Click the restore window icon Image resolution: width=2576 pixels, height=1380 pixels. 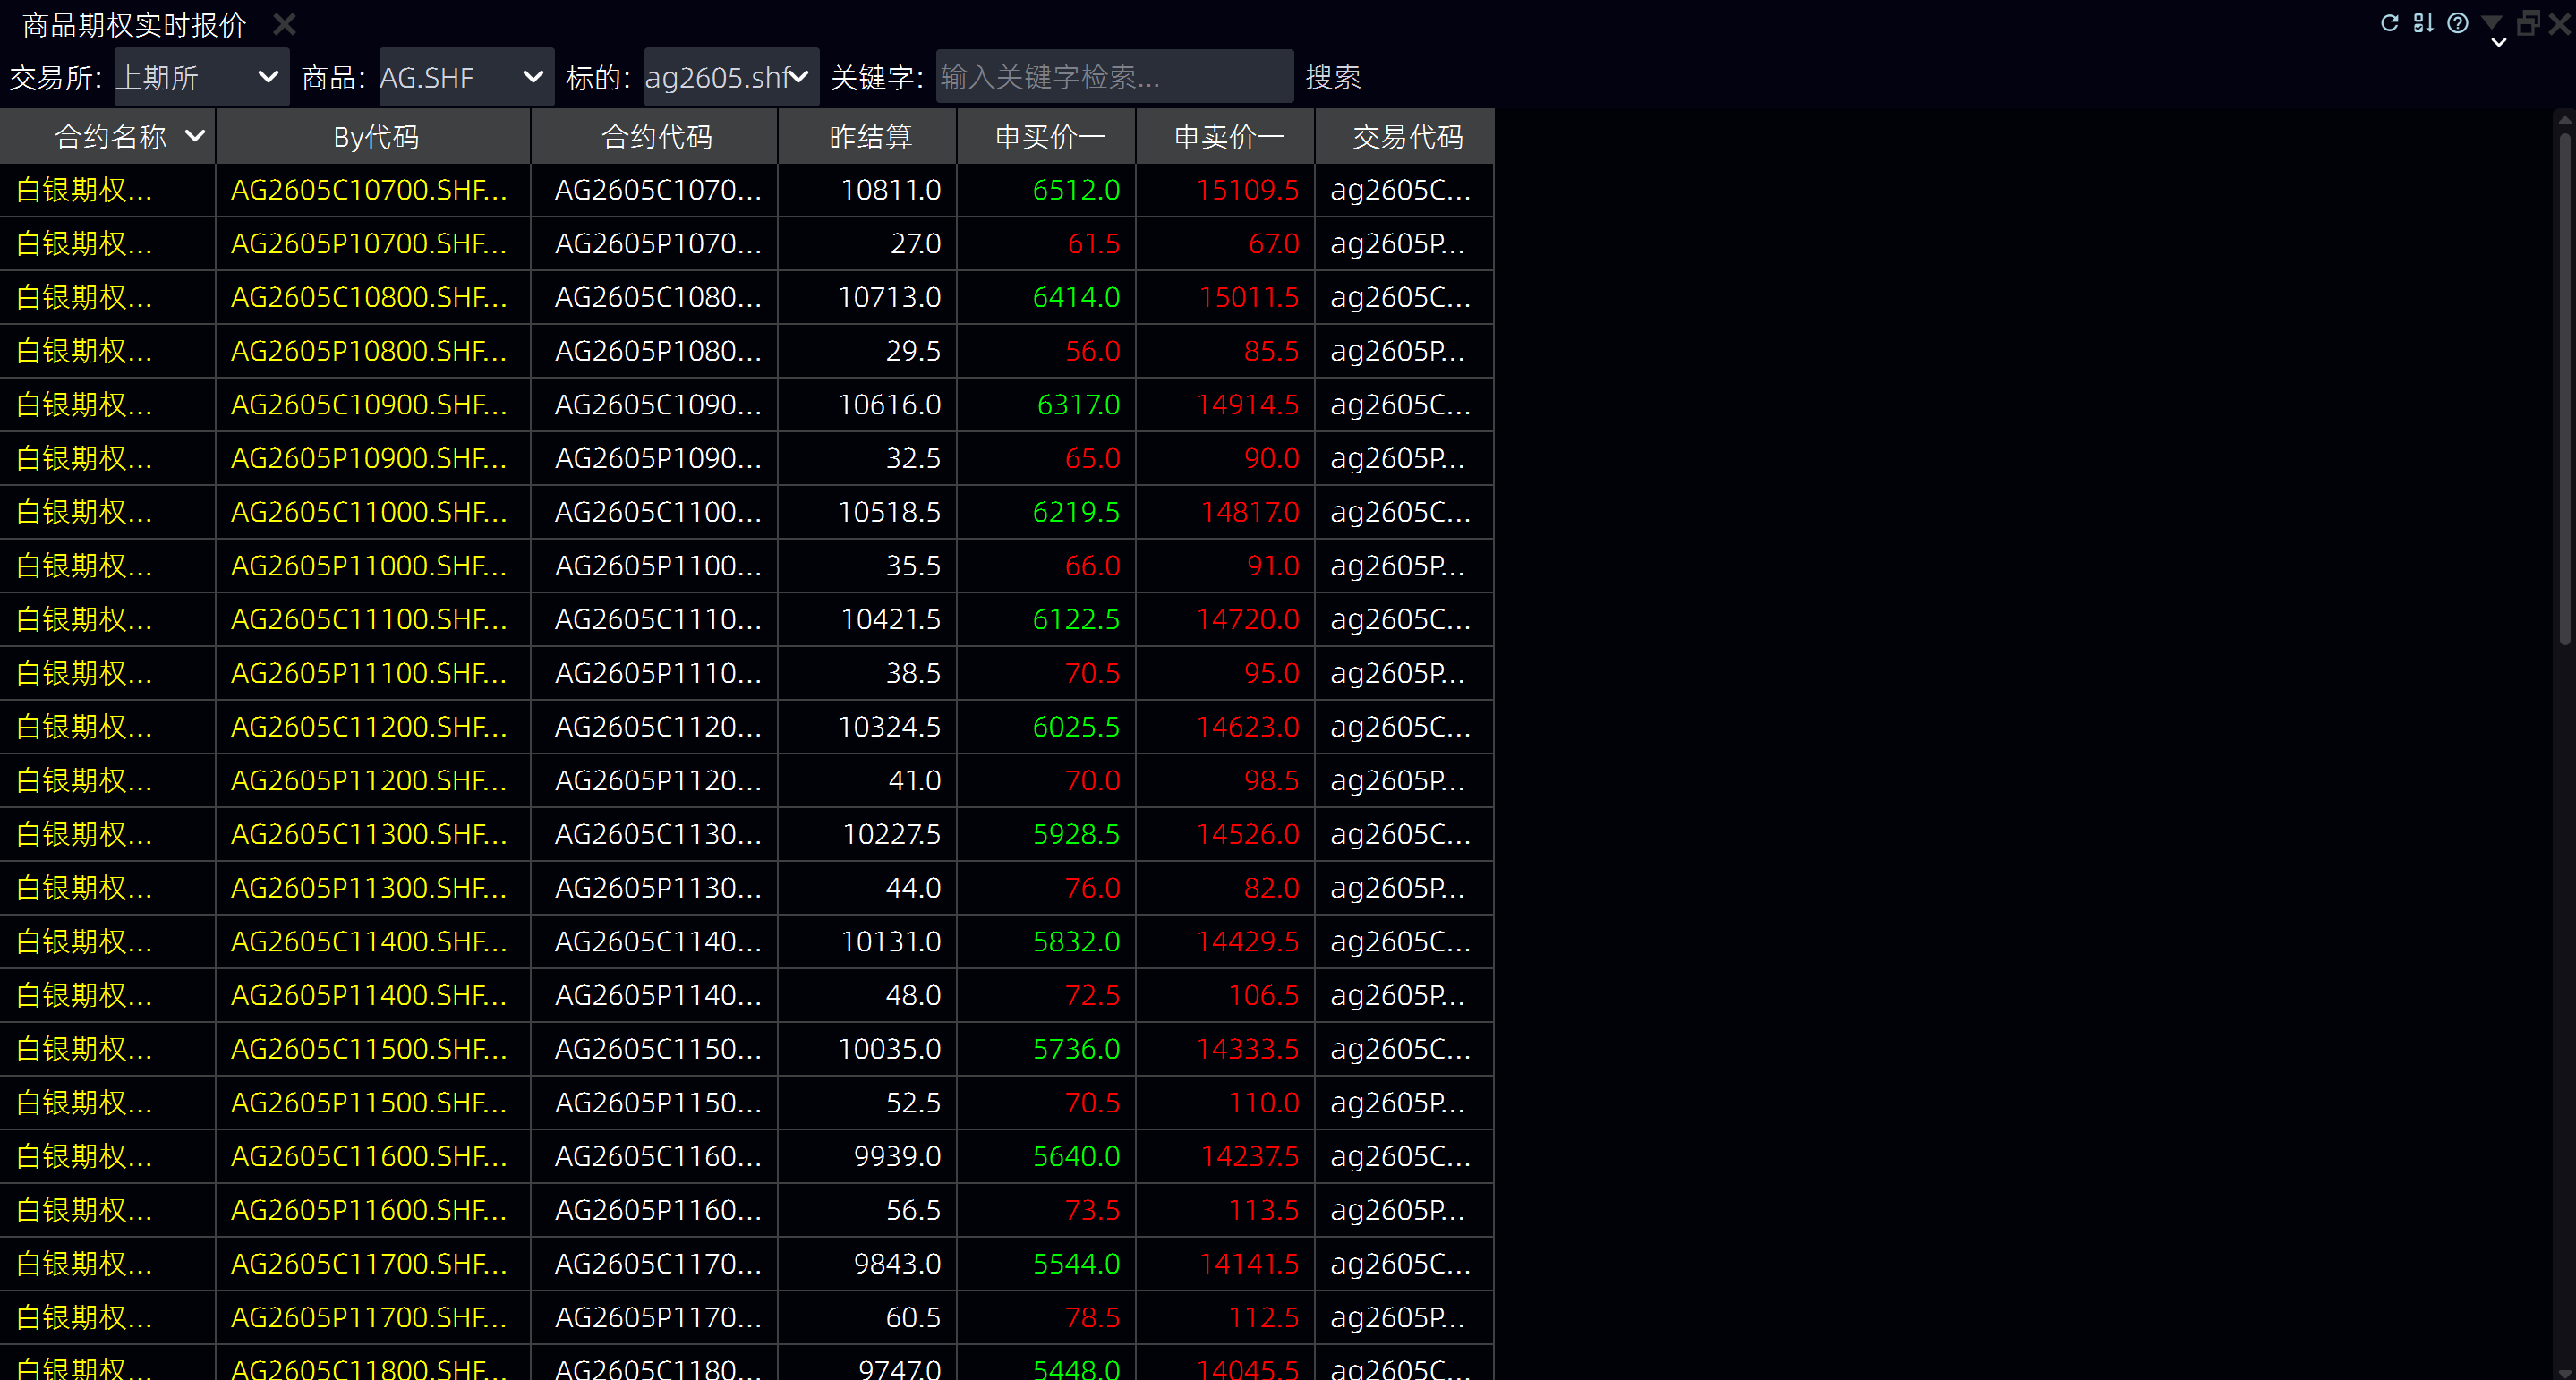tap(2528, 23)
